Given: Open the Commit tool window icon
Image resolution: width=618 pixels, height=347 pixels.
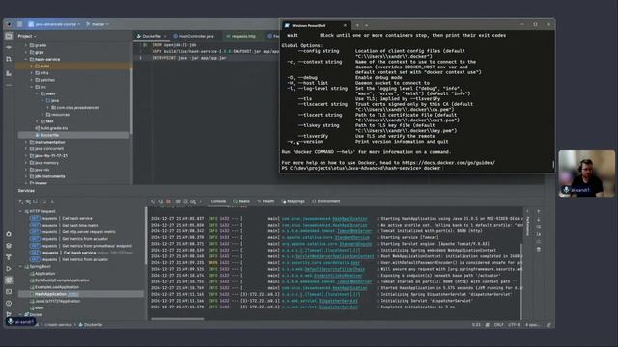Looking at the screenshot, I should point(9,47).
